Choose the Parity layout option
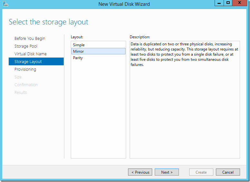This screenshot has height=182, width=250. click(x=78, y=58)
